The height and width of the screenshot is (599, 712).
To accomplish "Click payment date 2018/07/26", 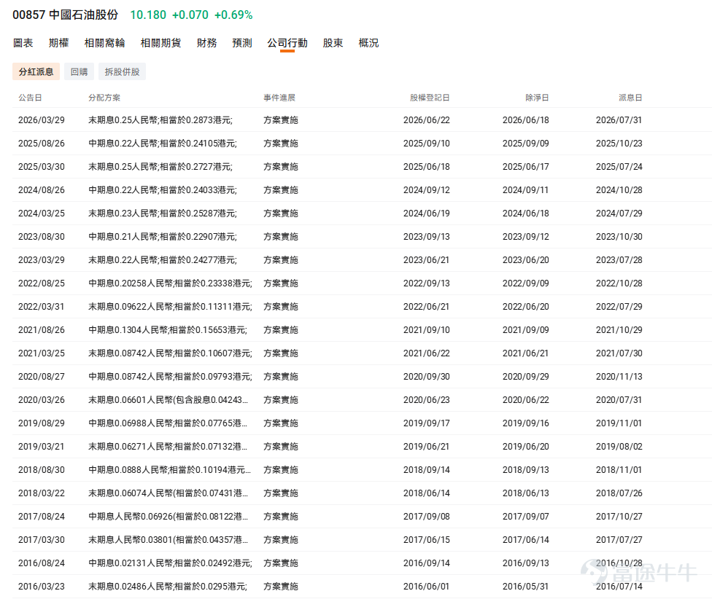I will [x=619, y=493].
